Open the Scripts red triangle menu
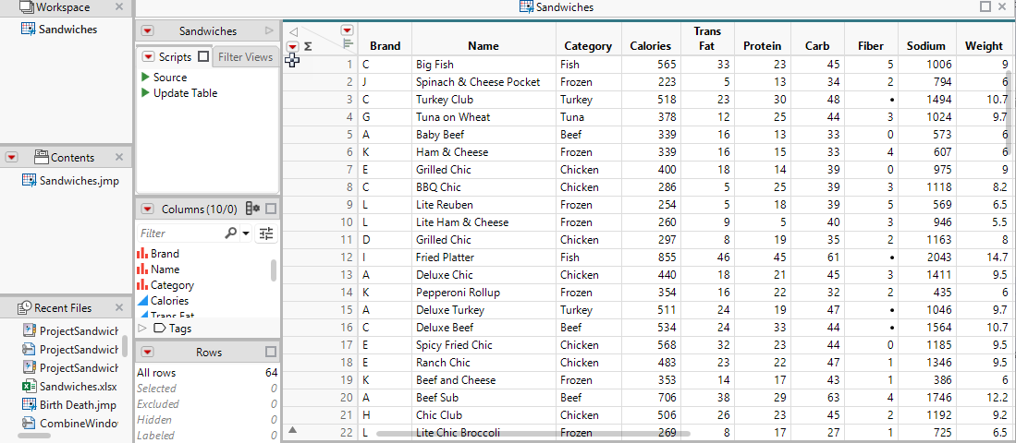The height and width of the screenshot is (443, 1016). (x=149, y=56)
